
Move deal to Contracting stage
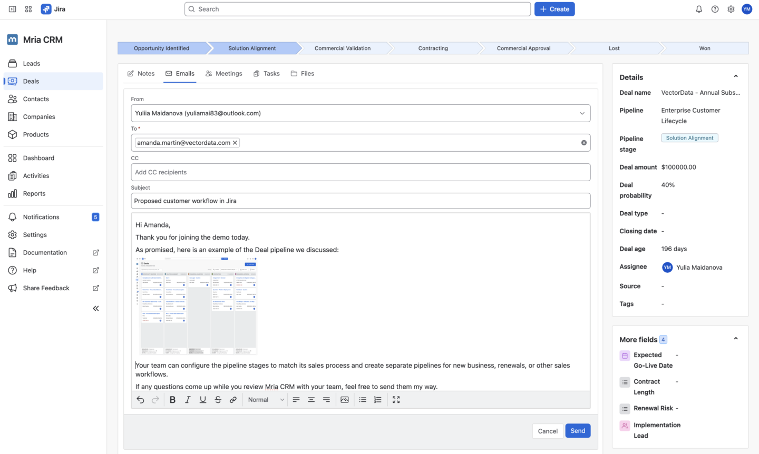click(x=433, y=48)
